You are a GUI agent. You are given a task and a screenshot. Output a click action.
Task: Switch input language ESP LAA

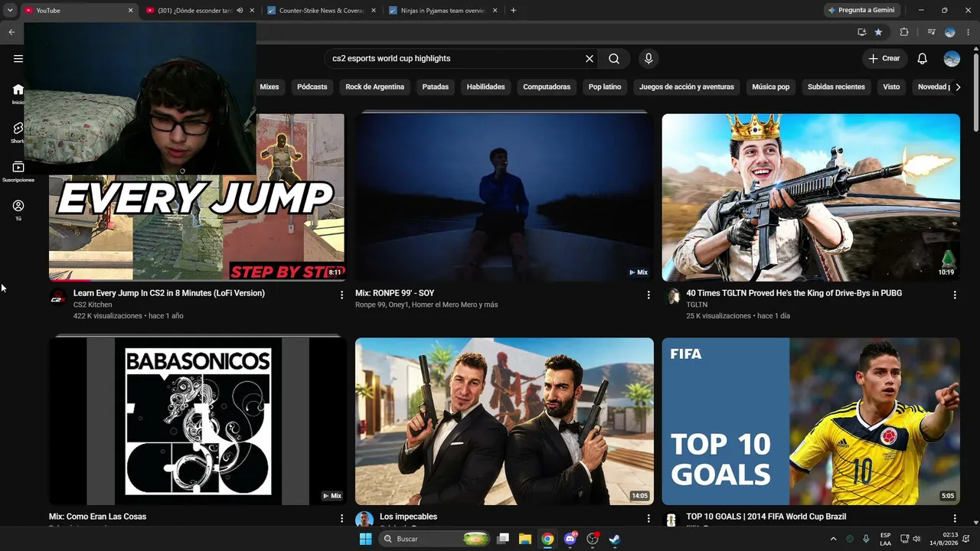[885, 539]
